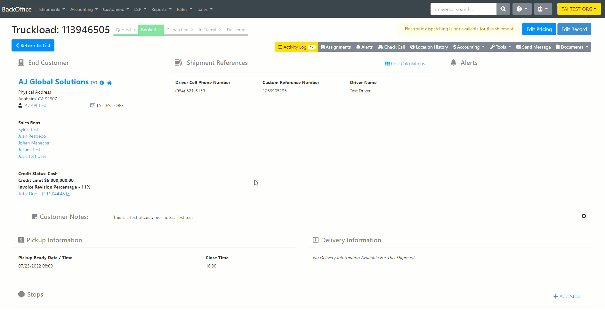Open the Shipments menu in navbar
Screen dimensions: 605x310
[x=52, y=9]
